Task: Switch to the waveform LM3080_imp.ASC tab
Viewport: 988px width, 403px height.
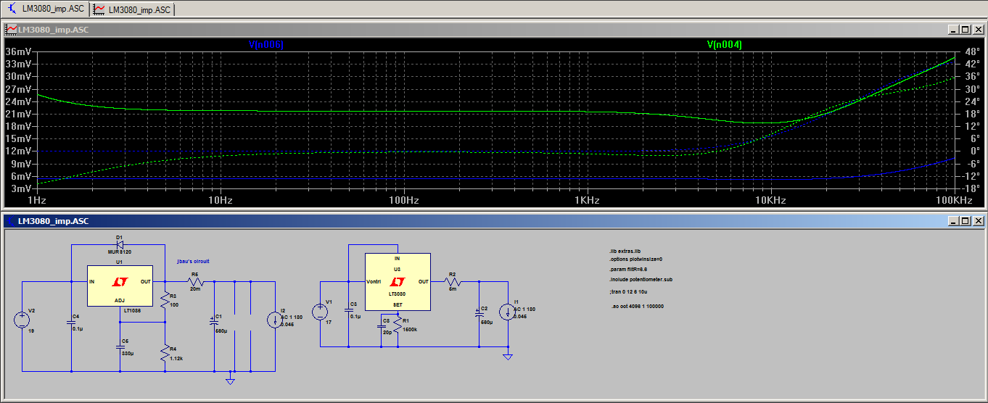Action: (132, 9)
